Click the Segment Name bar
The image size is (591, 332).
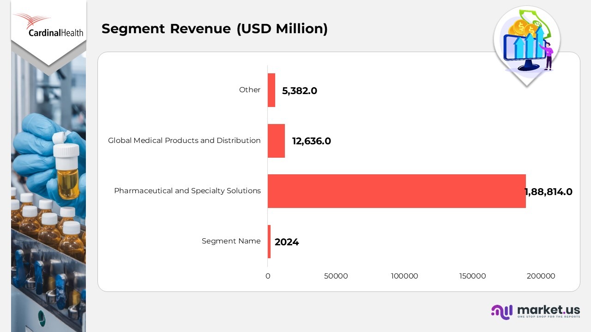(270, 241)
